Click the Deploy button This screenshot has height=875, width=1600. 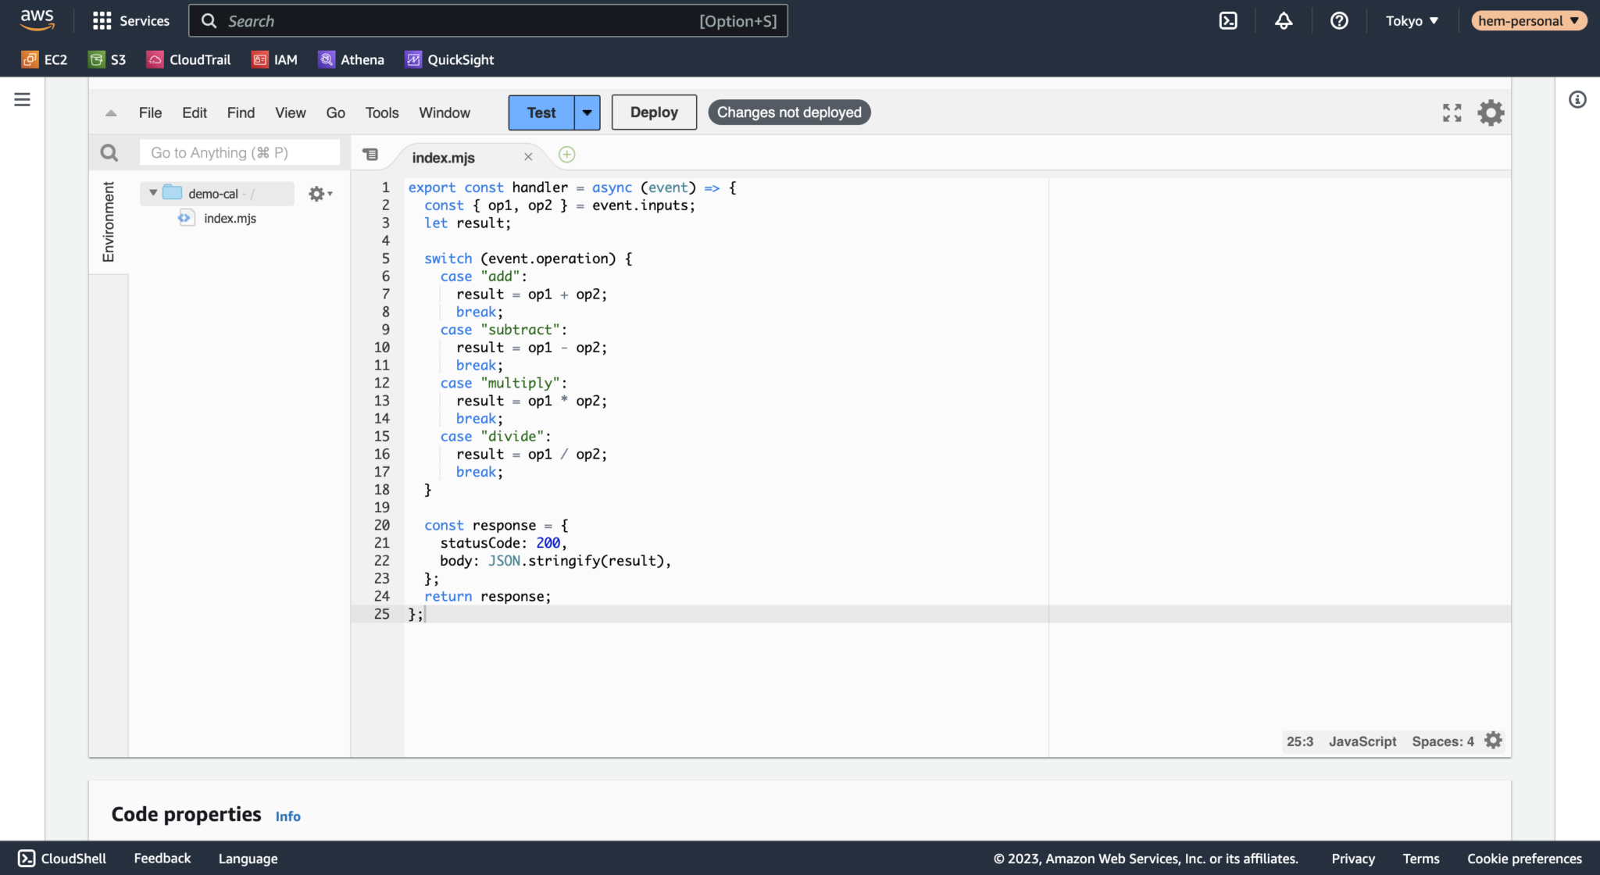[x=653, y=112]
